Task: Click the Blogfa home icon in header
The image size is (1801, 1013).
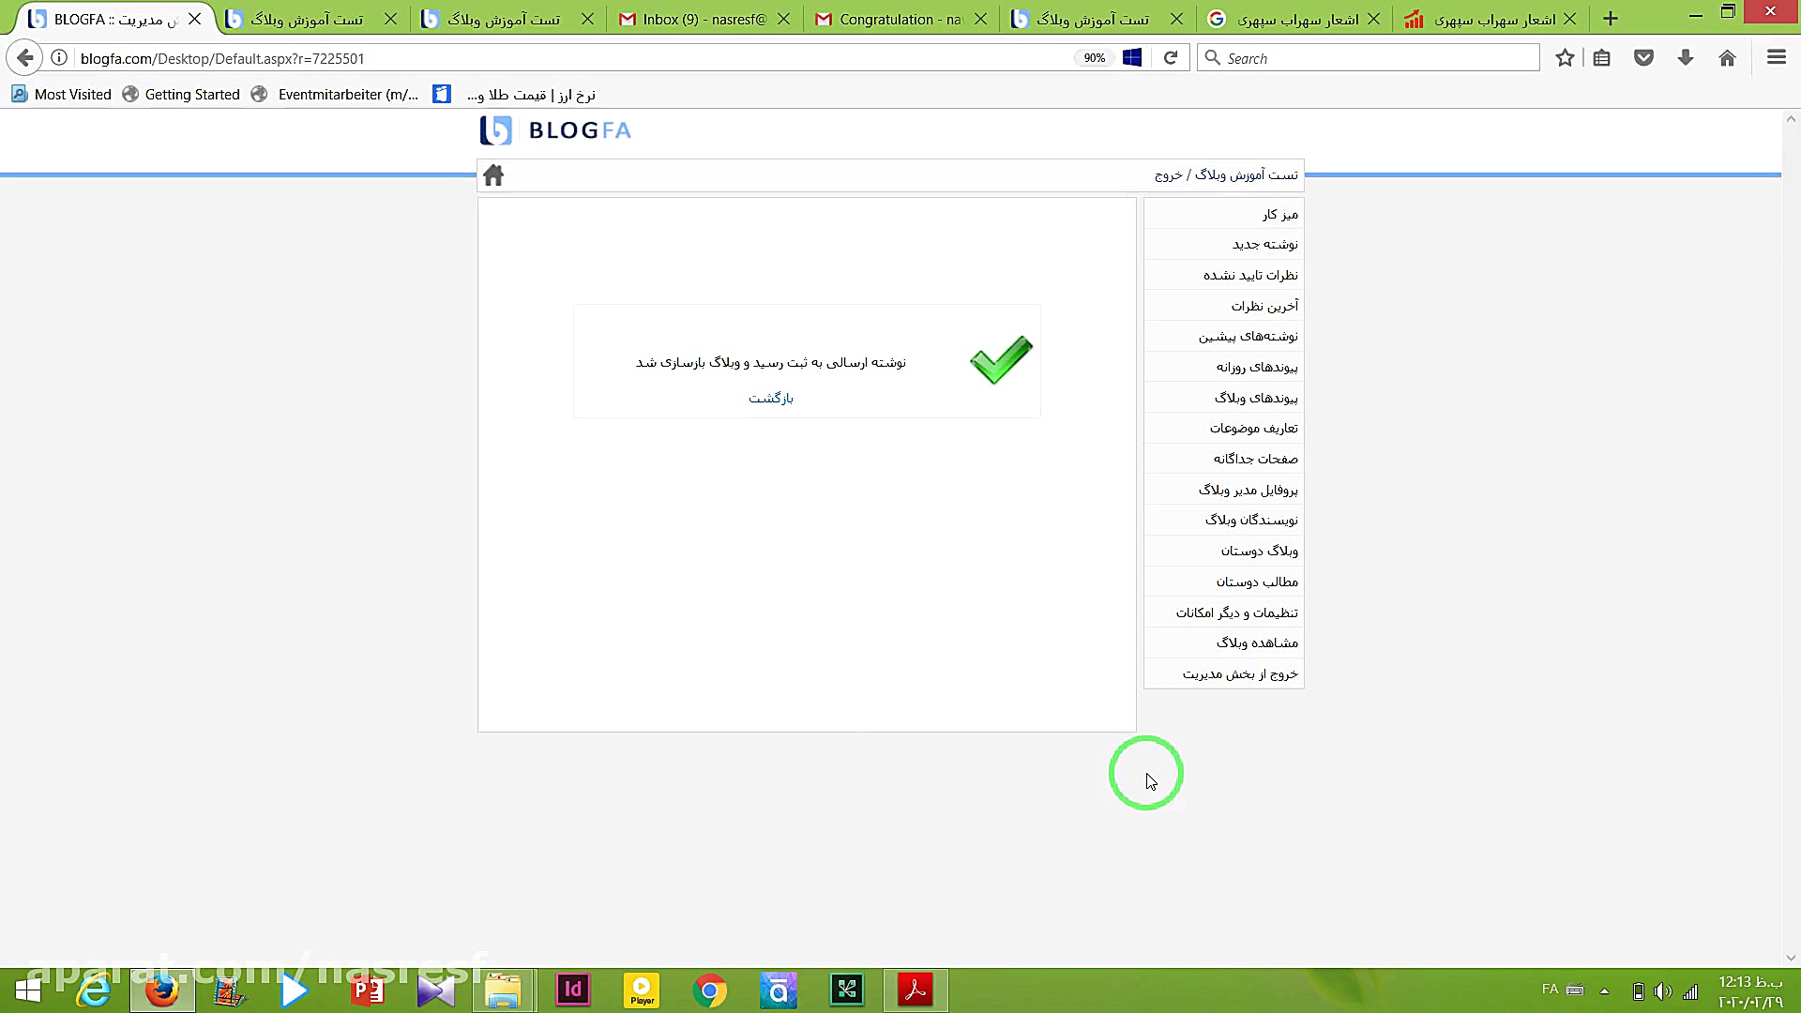Action: (x=493, y=175)
